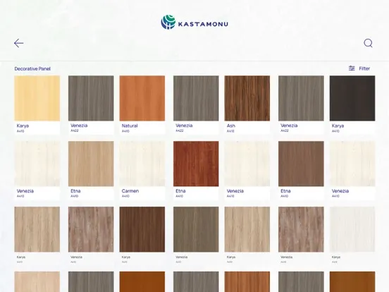This screenshot has height=292, width=389.
Task: Open the red mahogany Etna panel
Action: pos(196,164)
